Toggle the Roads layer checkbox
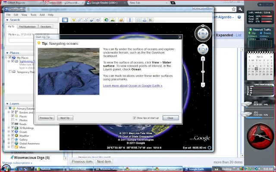This screenshot has height=172, width=276. (13, 123)
